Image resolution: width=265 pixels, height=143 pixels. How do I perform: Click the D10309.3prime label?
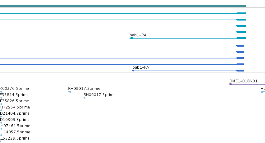tap(15, 120)
